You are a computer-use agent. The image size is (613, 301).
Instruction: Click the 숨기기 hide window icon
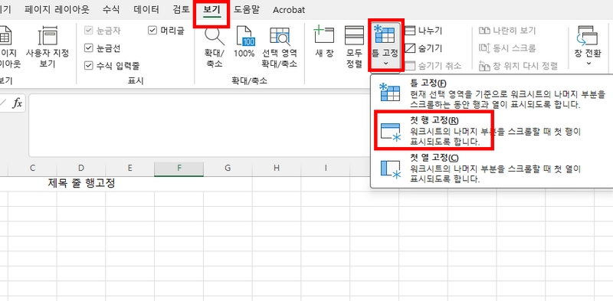pyautogui.click(x=410, y=48)
